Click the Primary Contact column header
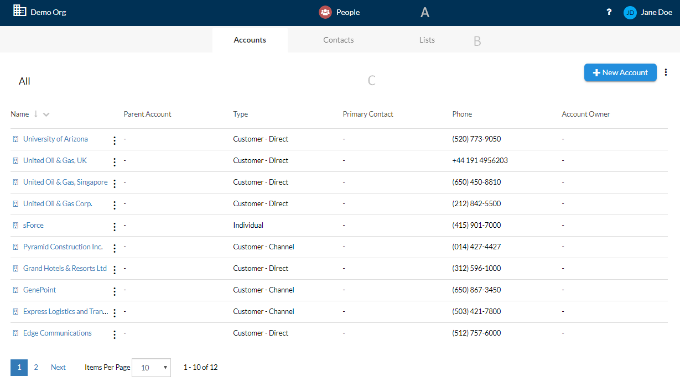This screenshot has height=387, width=680. pyautogui.click(x=368, y=114)
